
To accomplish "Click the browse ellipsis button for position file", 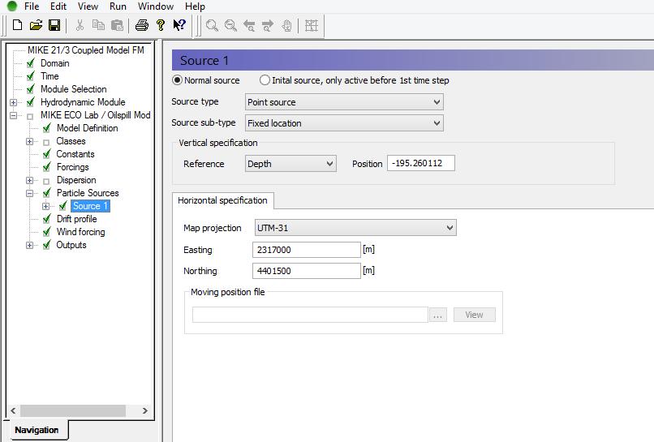I will 437,315.
